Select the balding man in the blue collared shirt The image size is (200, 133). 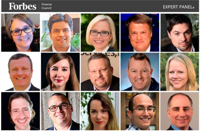(180, 111)
